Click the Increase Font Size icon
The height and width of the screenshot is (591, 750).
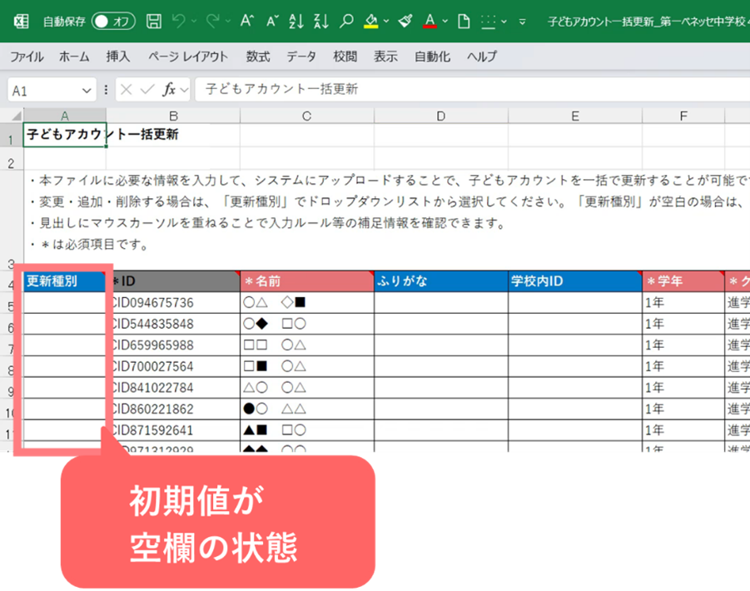click(246, 21)
